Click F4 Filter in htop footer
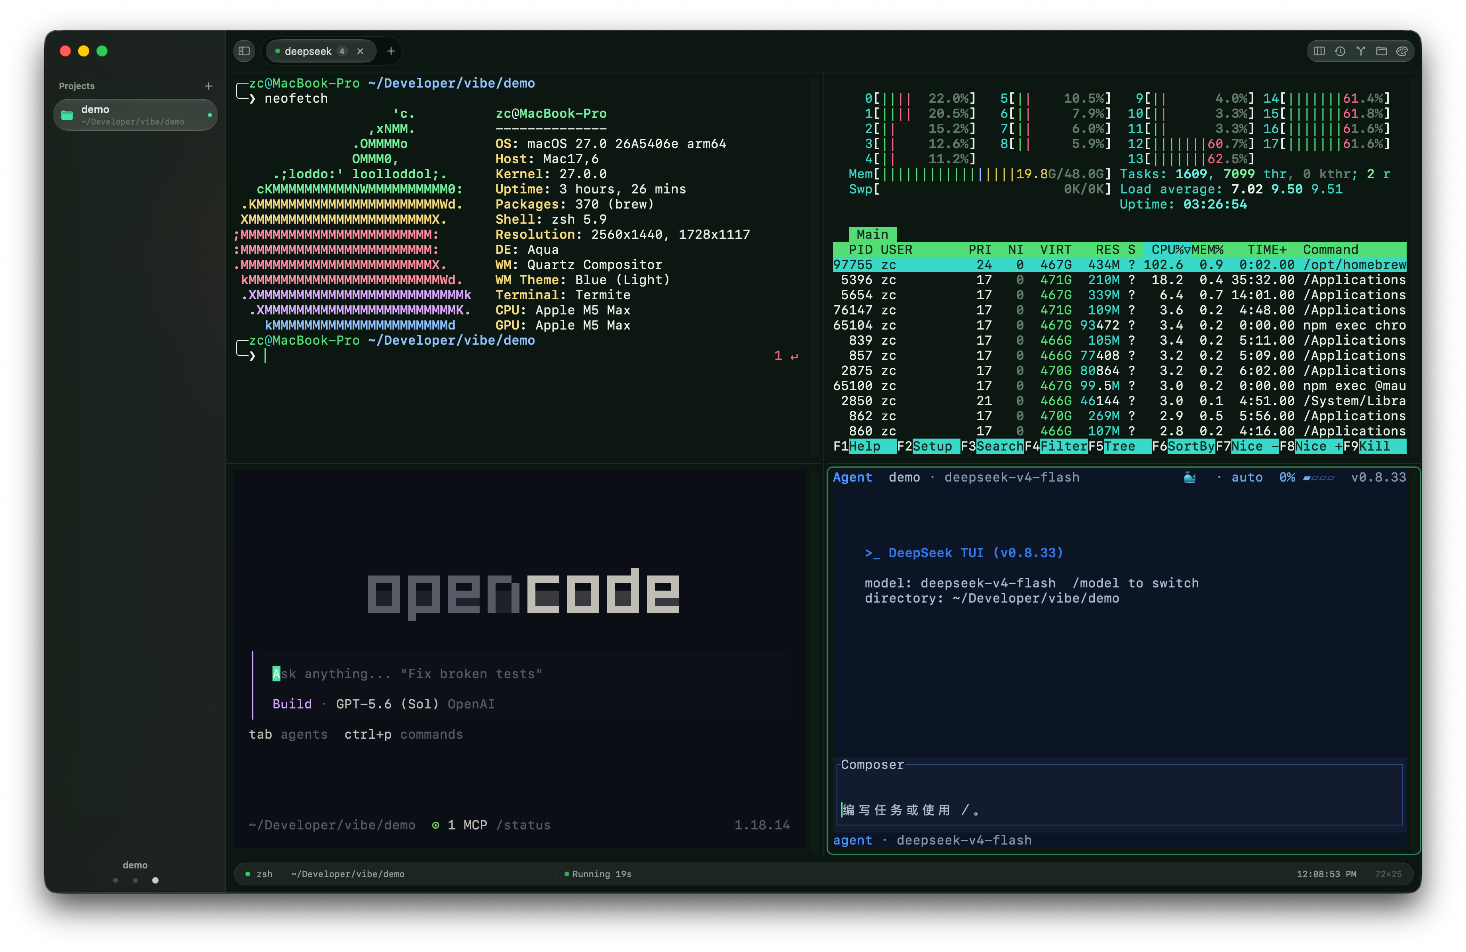This screenshot has height=952, width=1466. [x=1056, y=447]
